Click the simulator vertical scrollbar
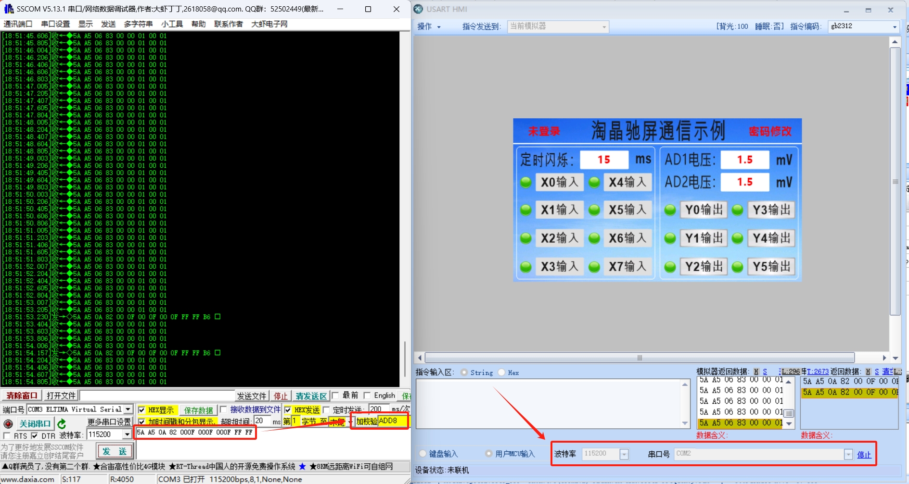 tap(895, 182)
